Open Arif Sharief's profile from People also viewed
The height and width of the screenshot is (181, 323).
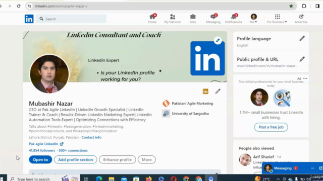click(263, 157)
